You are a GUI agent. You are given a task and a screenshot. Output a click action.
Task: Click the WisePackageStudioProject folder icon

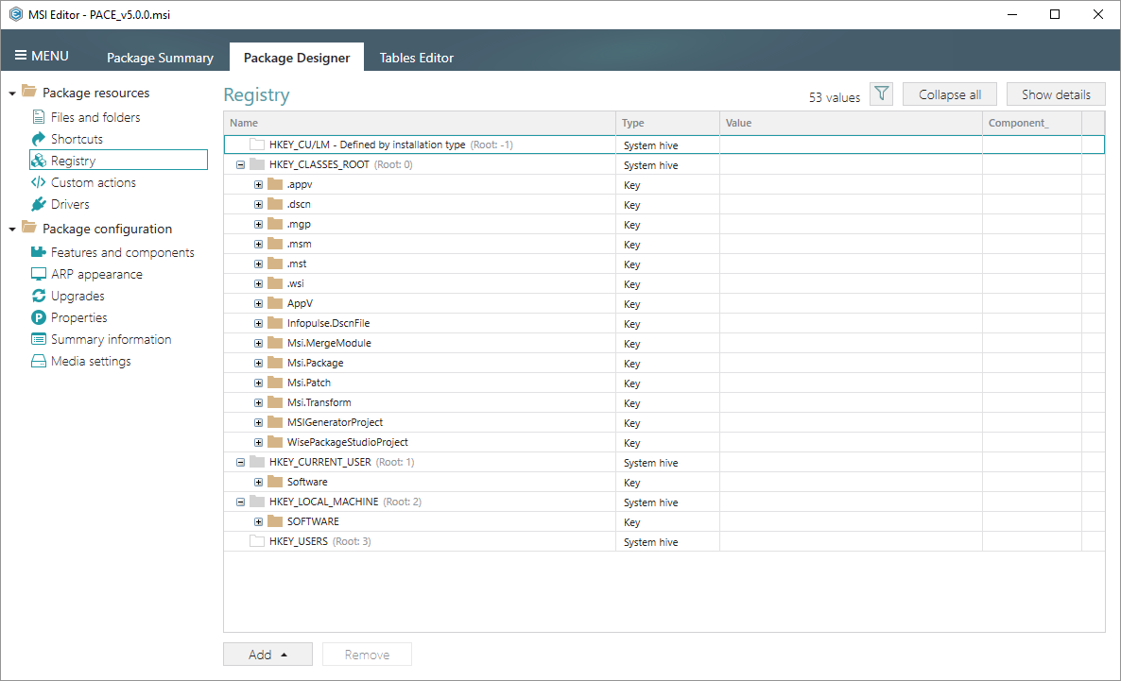tap(275, 442)
